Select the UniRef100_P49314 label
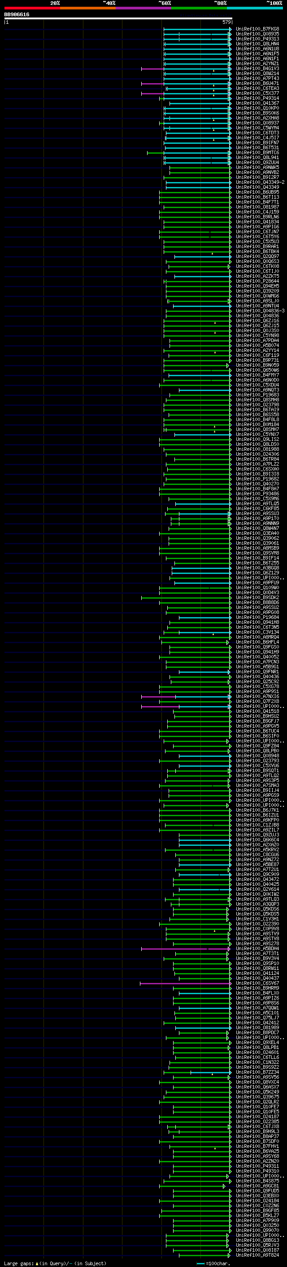 pos(257,98)
